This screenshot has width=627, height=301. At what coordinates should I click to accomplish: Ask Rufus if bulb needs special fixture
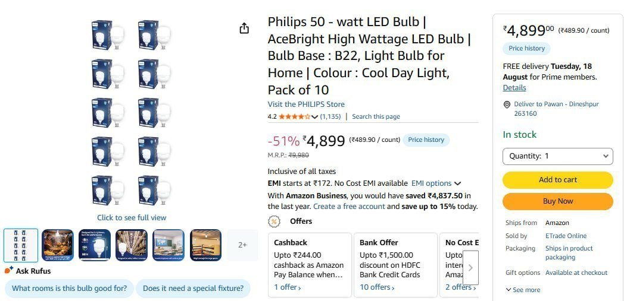(x=193, y=289)
